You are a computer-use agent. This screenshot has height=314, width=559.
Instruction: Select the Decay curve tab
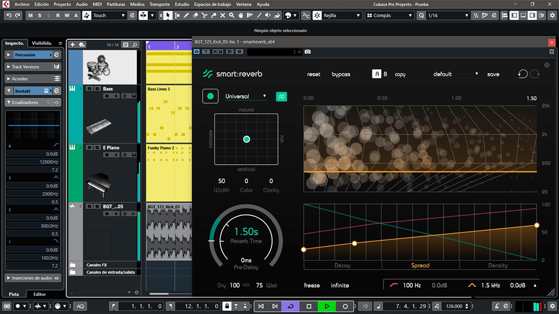[x=342, y=265]
